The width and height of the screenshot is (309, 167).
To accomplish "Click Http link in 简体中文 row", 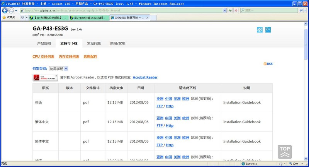I will point(170,145).
